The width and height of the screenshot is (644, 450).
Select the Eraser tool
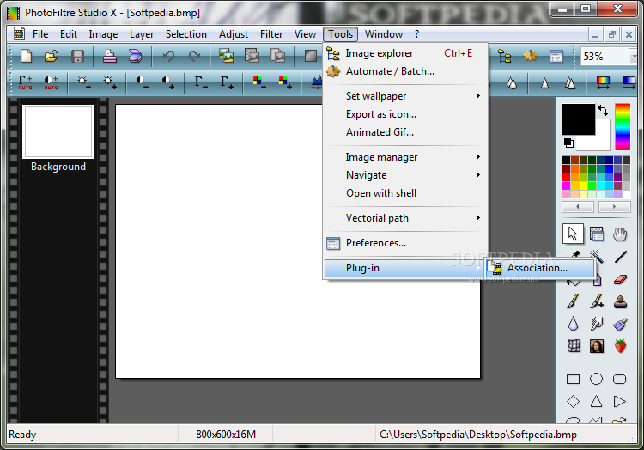(620, 280)
